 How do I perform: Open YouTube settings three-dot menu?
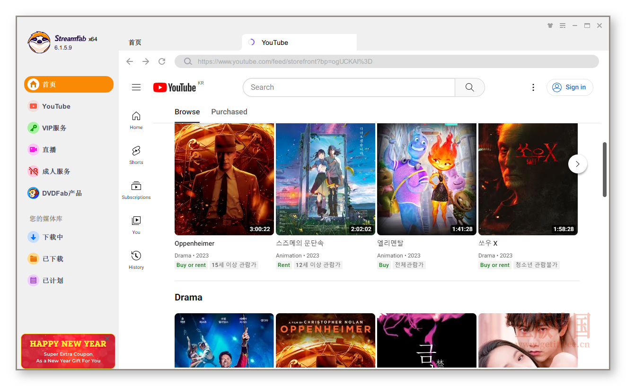click(533, 87)
